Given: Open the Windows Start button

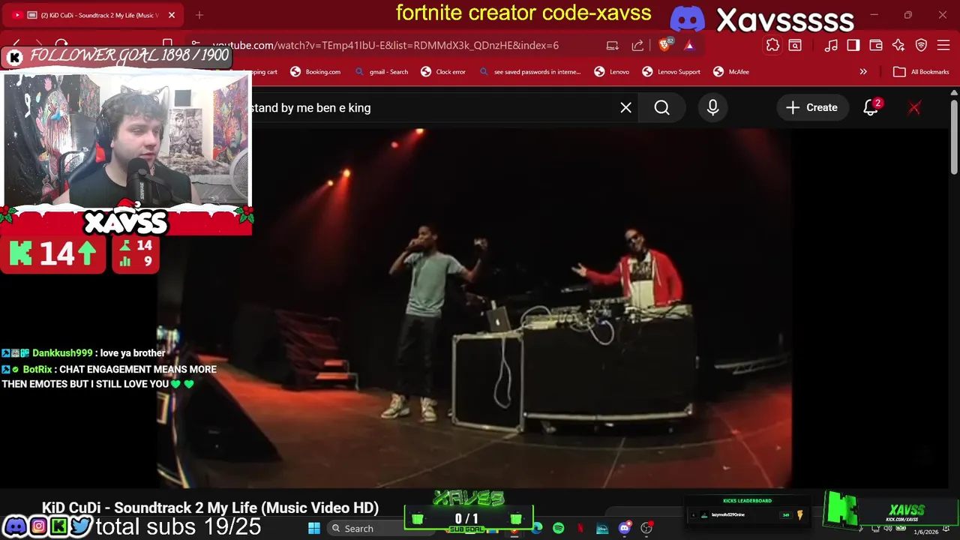Looking at the screenshot, I should pos(314,529).
